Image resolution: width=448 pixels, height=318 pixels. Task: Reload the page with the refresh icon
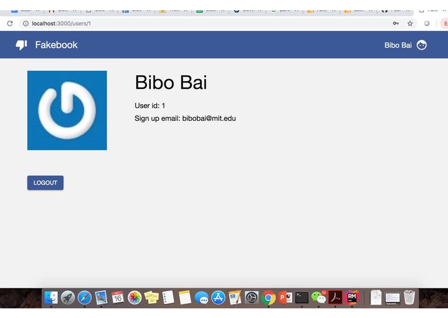tap(10, 23)
